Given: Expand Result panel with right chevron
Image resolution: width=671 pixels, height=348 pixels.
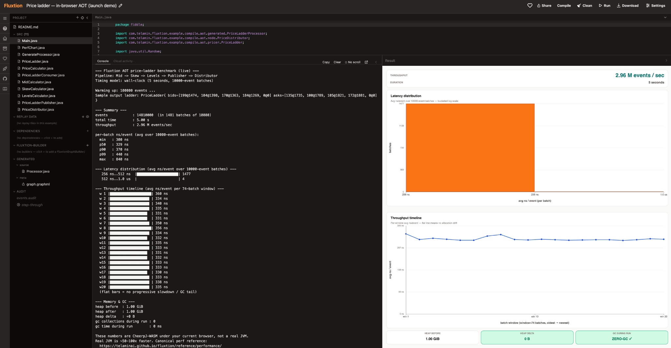Looking at the screenshot, I should pos(666,61).
